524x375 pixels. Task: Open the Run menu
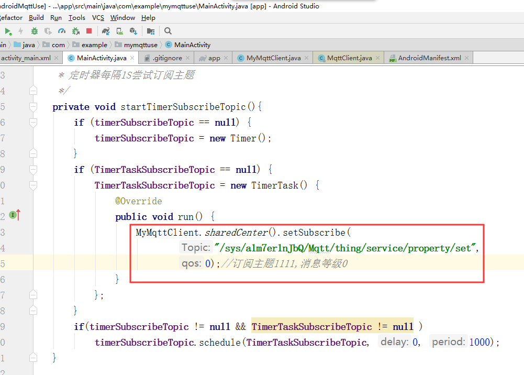[56, 18]
